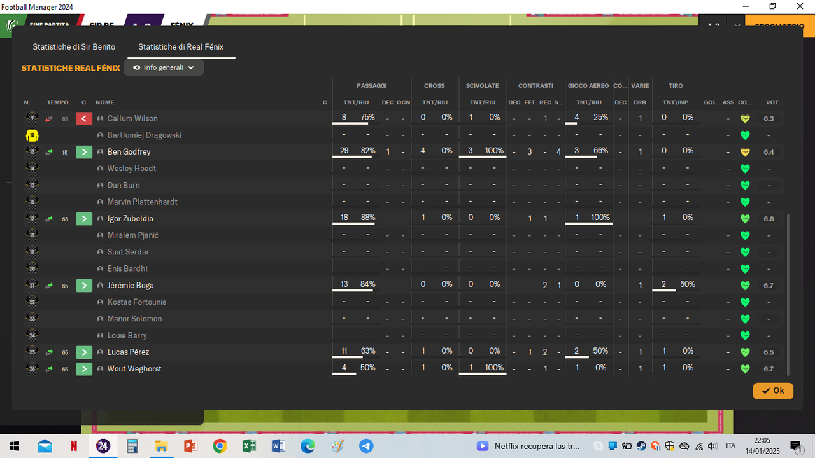The image size is (815, 458).
Task: Select the Suat Serdar row name
Action: tap(128, 252)
